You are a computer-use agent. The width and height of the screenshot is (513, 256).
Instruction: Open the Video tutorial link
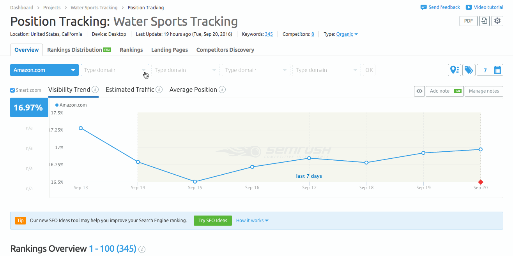(488, 7)
